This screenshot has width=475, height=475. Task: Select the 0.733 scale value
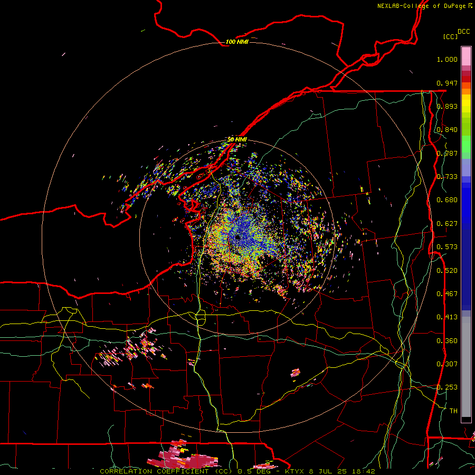[447, 177]
